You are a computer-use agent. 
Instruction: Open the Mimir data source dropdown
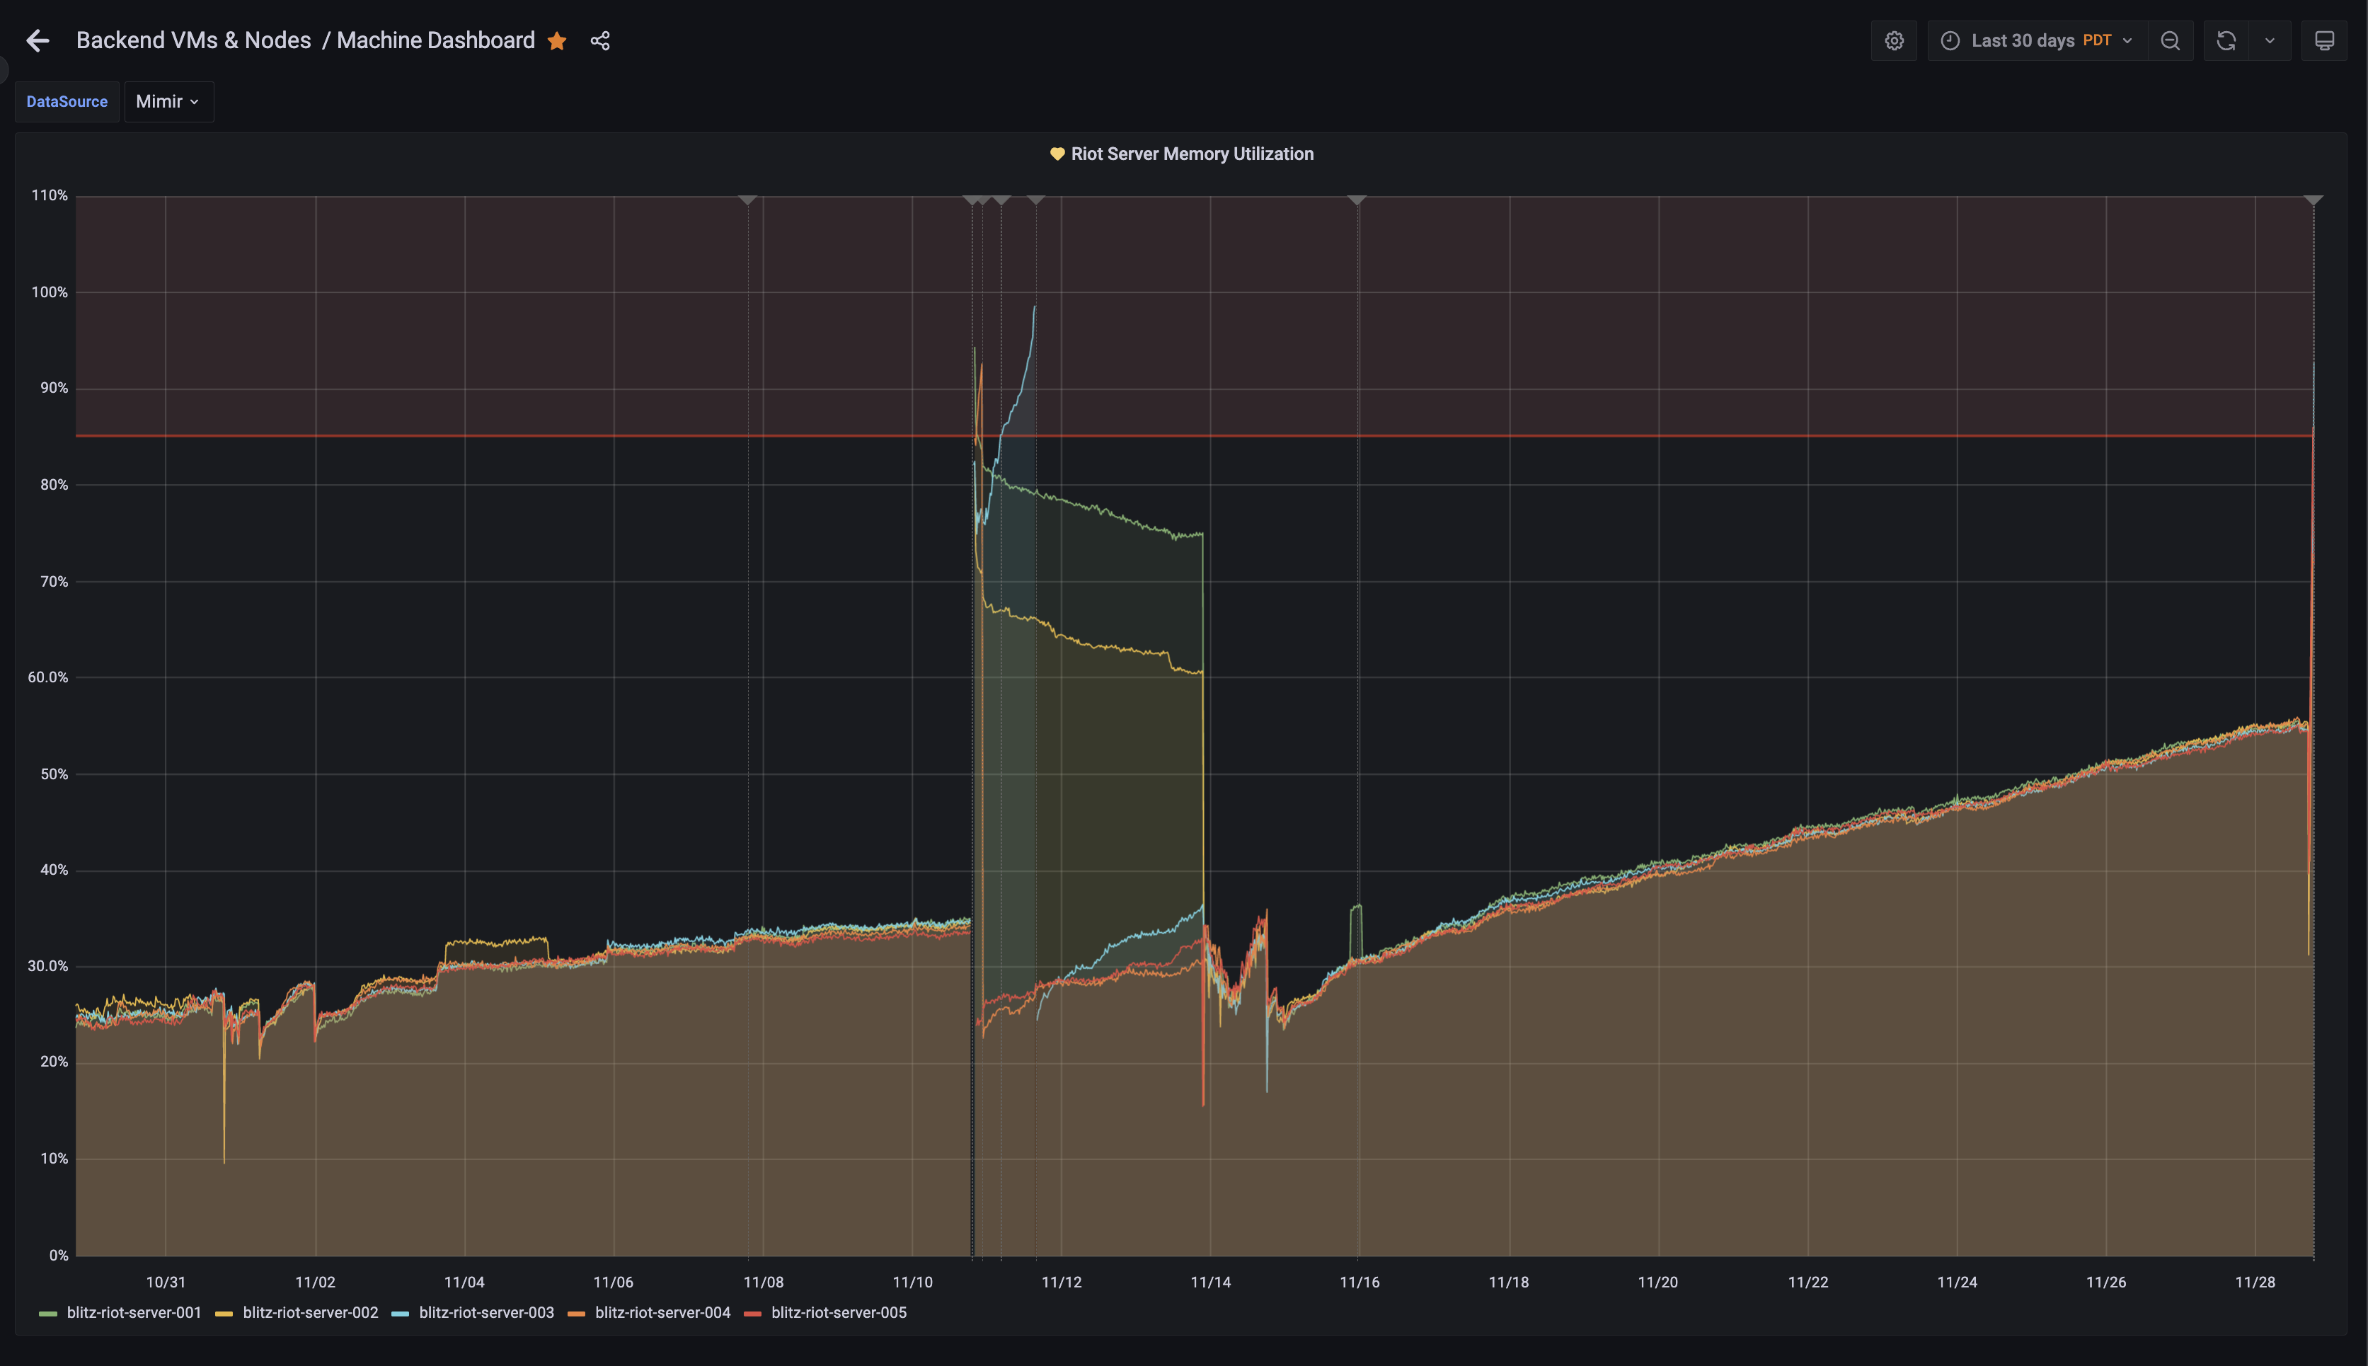(x=168, y=101)
